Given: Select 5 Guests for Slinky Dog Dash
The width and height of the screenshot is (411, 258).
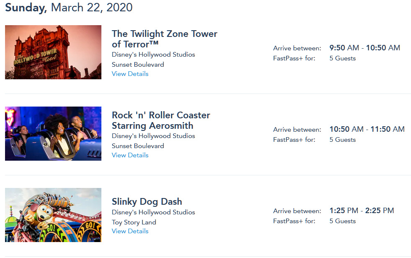Looking at the screenshot, I should pos(342,221).
